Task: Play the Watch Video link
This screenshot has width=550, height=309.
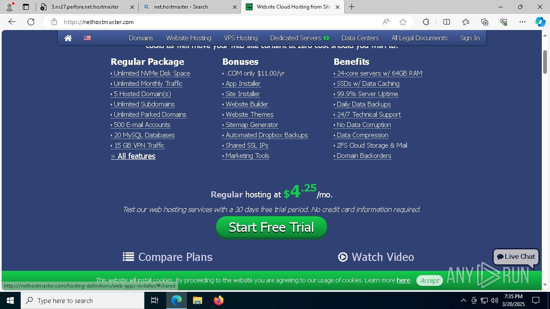Action: pyautogui.click(x=376, y=257)
